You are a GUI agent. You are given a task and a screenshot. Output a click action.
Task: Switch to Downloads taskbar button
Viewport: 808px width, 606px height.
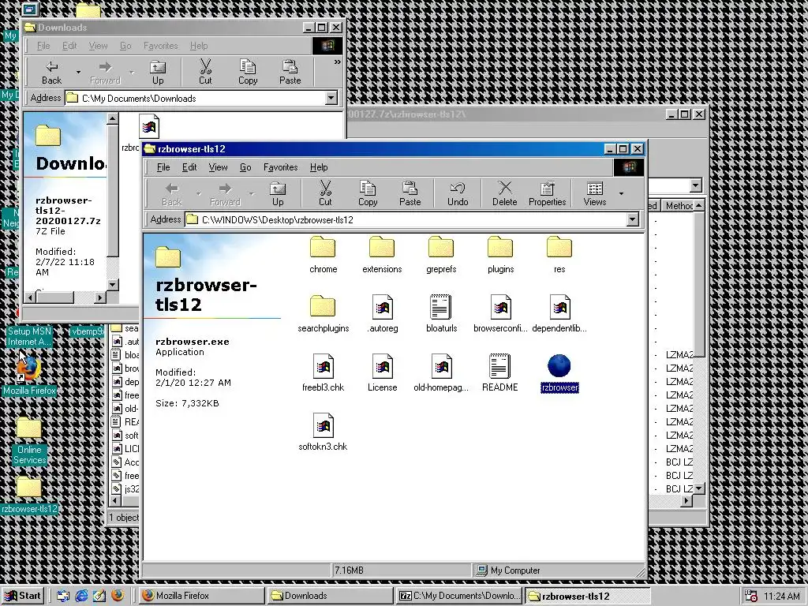tap(330, 596)
